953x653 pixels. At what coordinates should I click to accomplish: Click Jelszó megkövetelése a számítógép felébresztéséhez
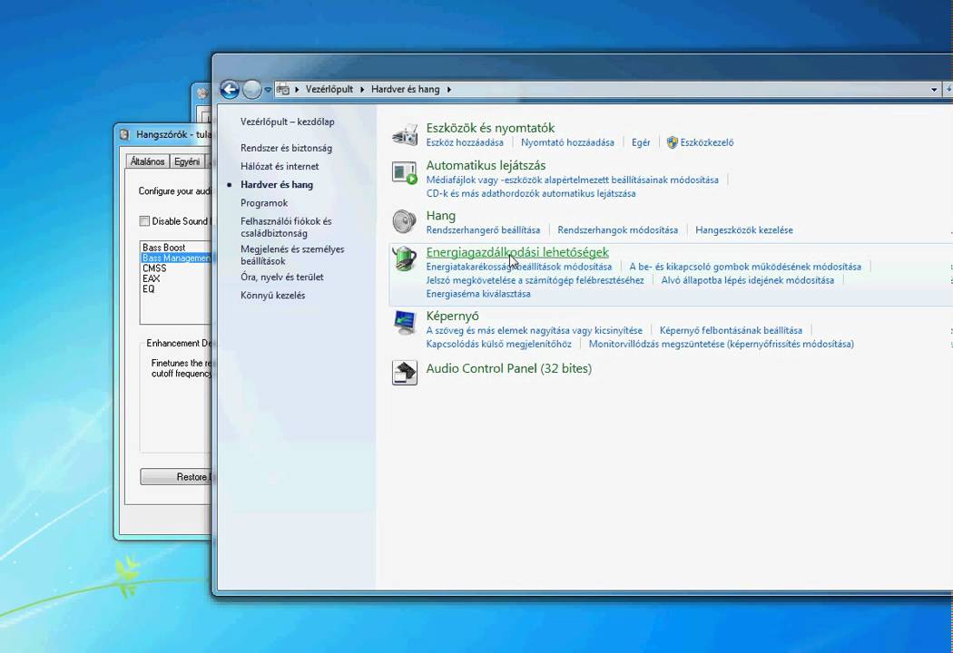pos(535,280)
